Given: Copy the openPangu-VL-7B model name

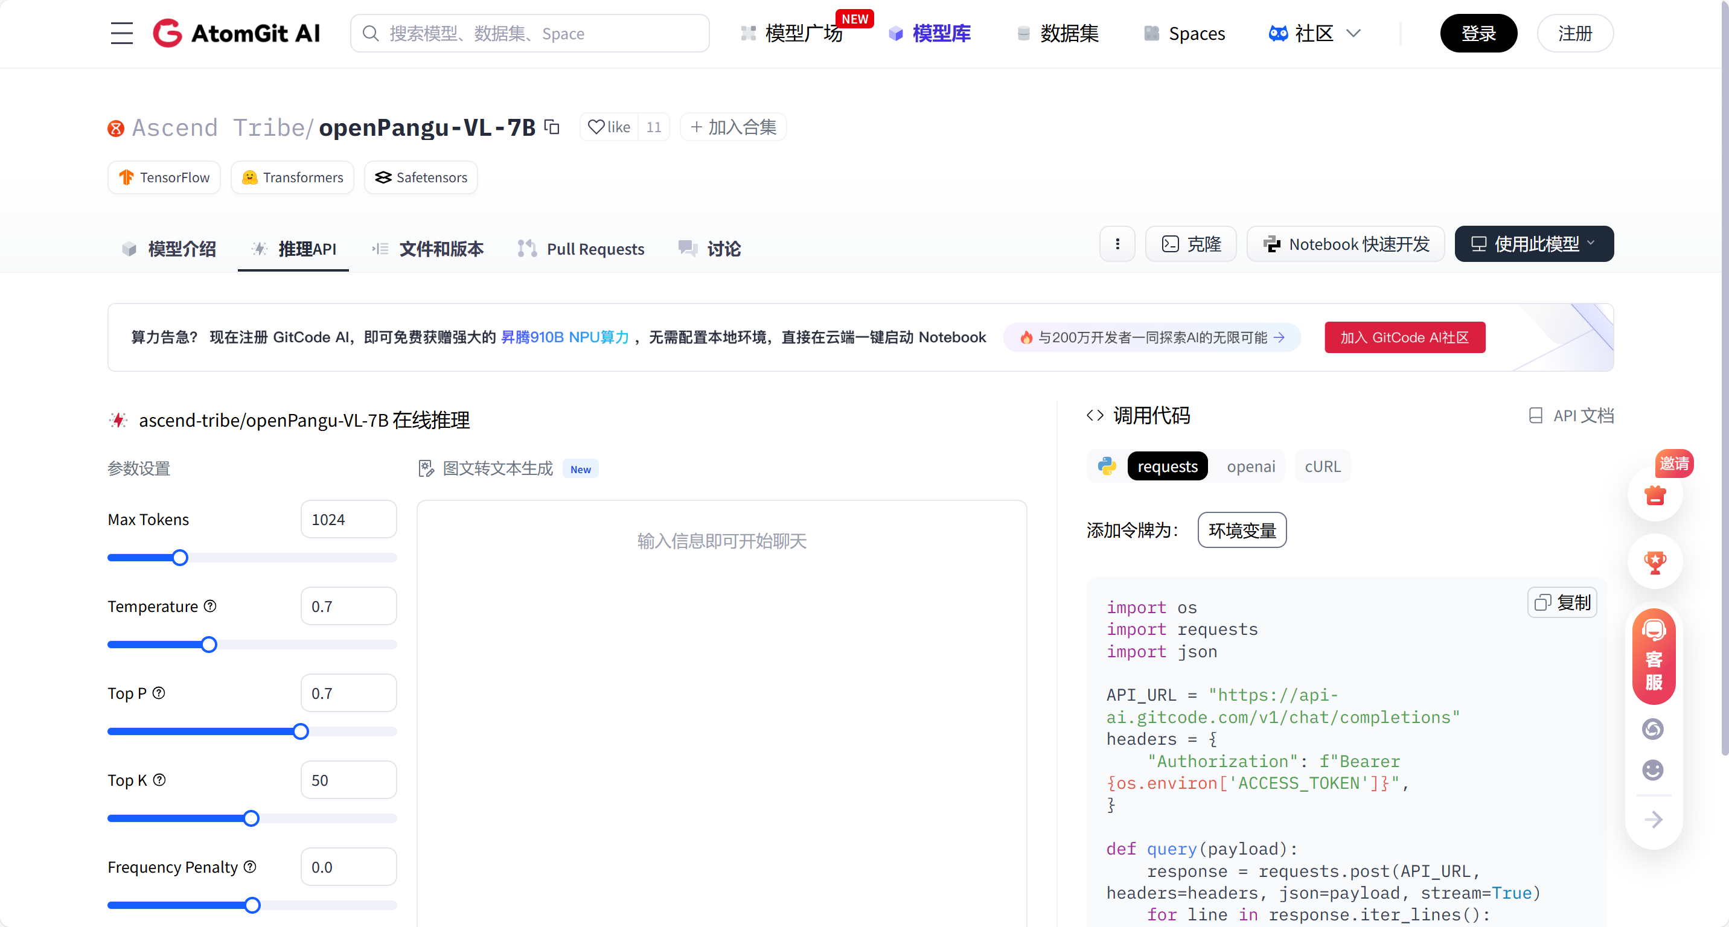Looking at the screenshot, I should coord(551,127).
